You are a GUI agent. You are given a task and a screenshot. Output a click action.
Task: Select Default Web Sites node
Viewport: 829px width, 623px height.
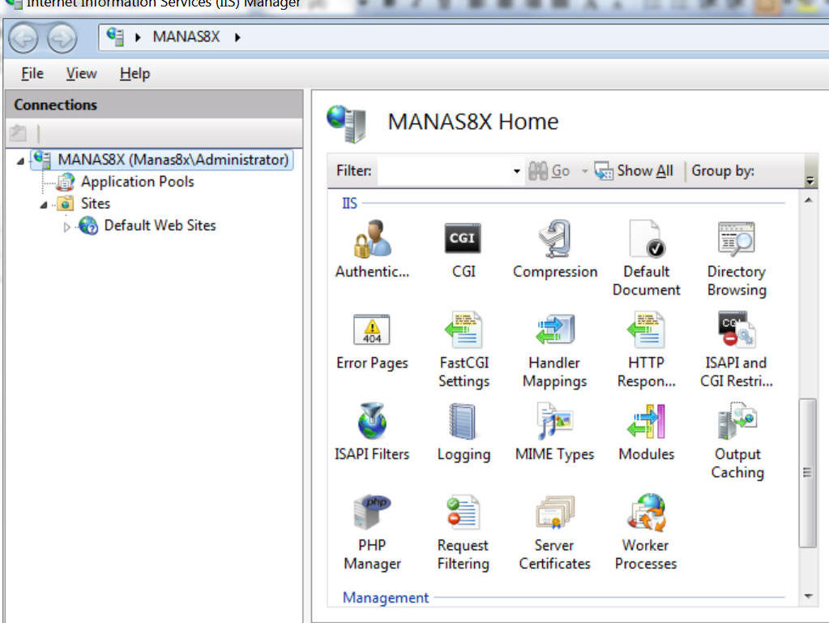pyautogui.click(x=160, y=226)
